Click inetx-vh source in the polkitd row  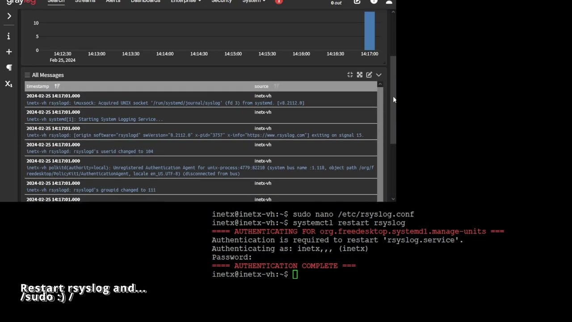coord(263,161)
